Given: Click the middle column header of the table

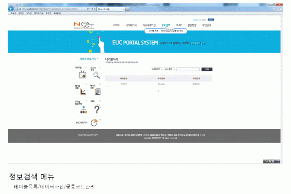Looking at the screenshot, I should 162,79.
